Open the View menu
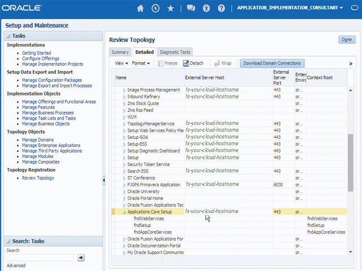This screenshot has width=362, height=271. click(122, 63)
